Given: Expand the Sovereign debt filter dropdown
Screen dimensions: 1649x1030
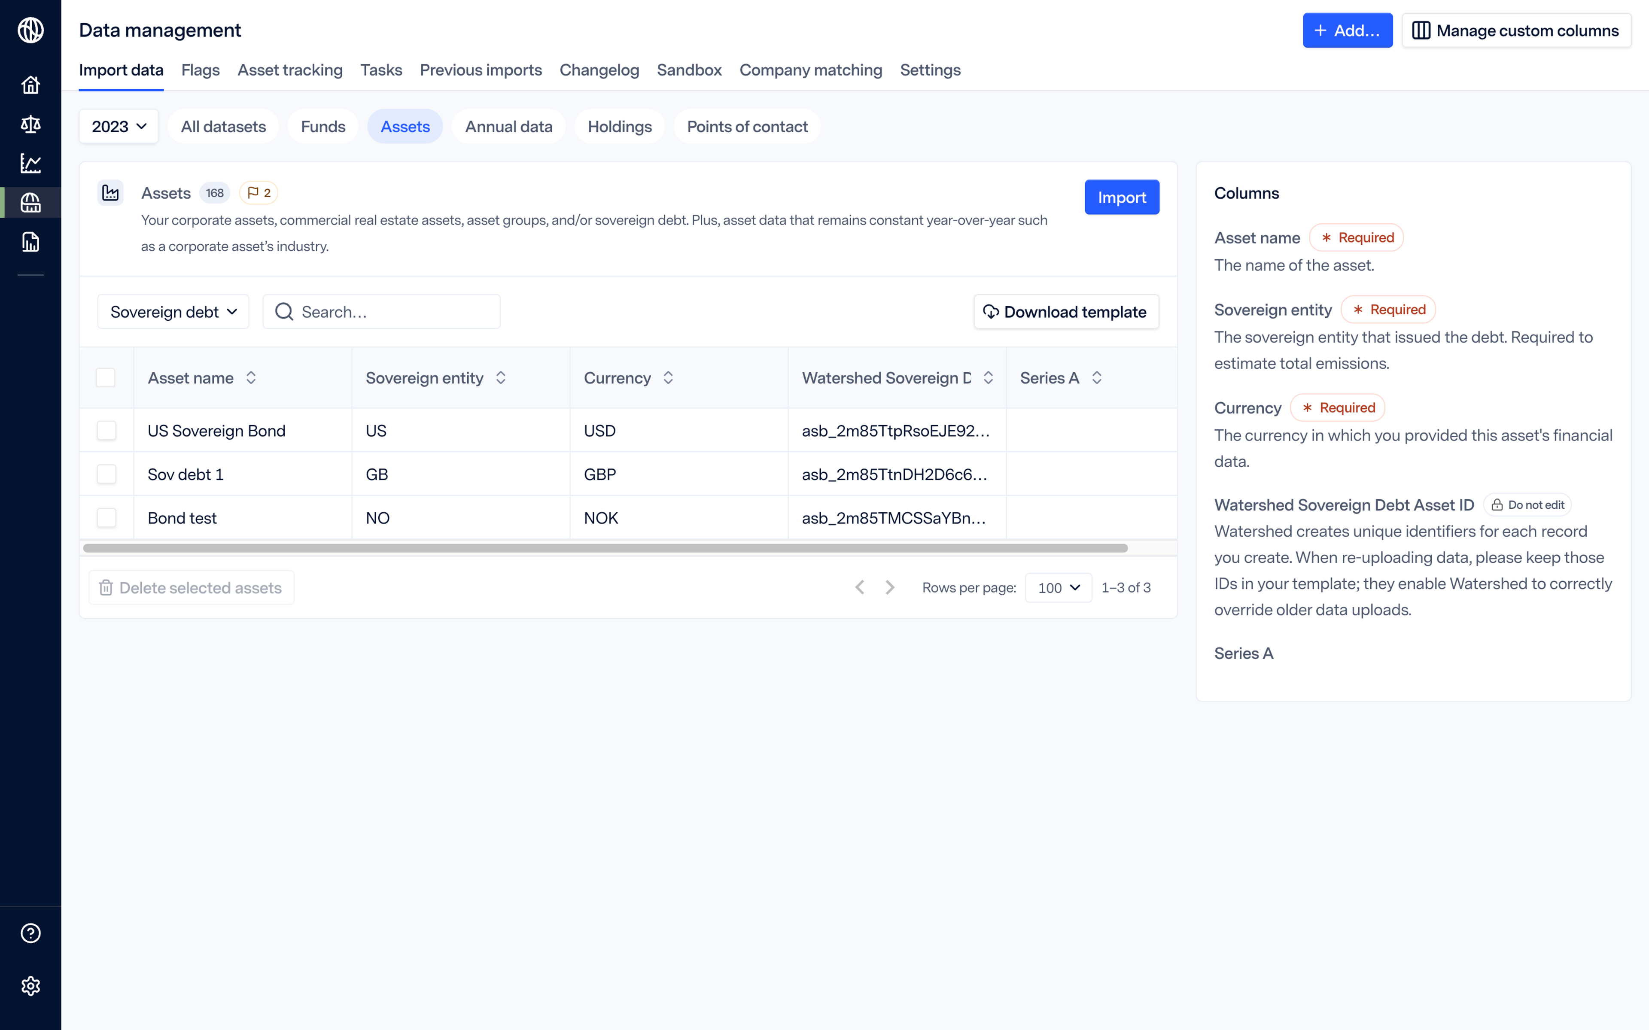Looking at the screenshot, I should [x=173, y=312].
